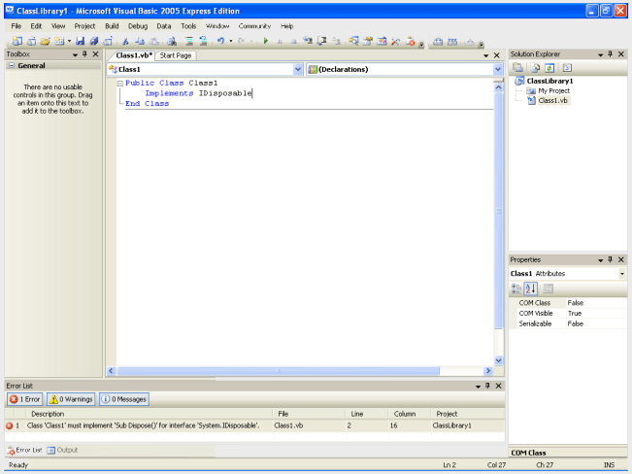Click Show All Files in Solution Explorer
Viewport: 632px width, 474px height.
pos(533,67)
